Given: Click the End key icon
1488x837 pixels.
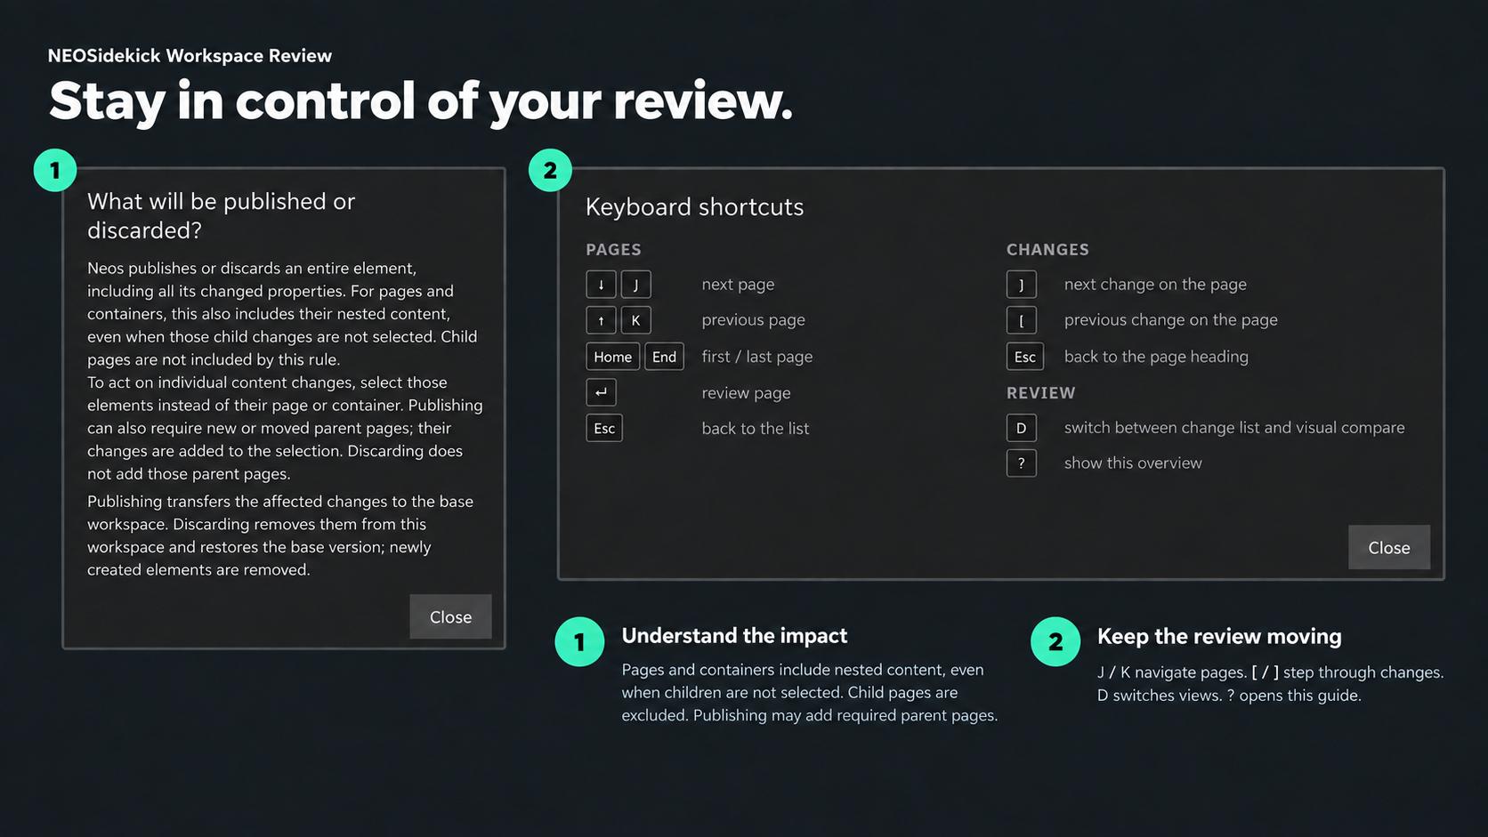Looking at the screenshot, I should [664, 357].
